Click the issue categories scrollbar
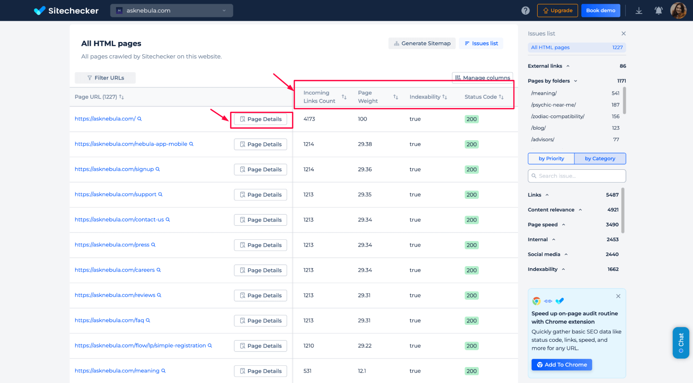This screenshot has width=693, height=383. click(x=623, y=211)
